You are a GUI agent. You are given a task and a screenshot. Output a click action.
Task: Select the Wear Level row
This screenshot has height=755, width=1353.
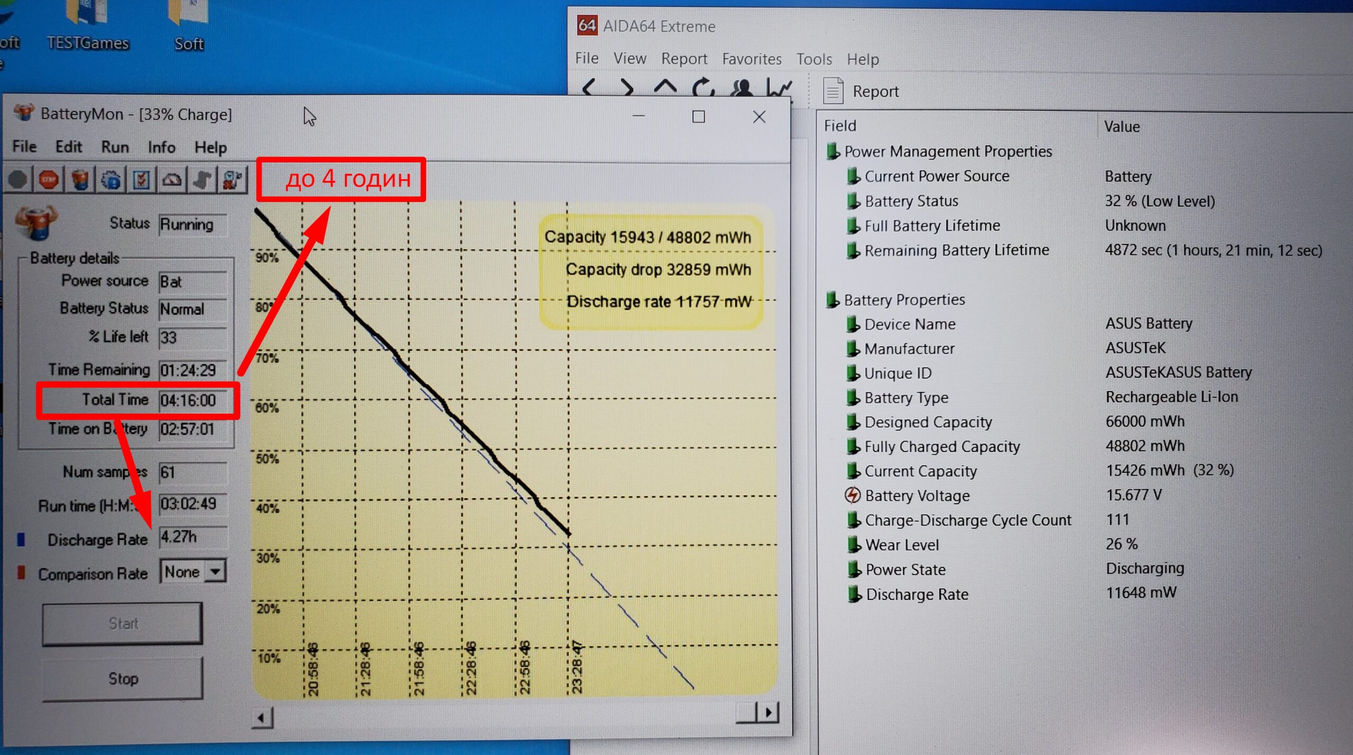[902, 545]
